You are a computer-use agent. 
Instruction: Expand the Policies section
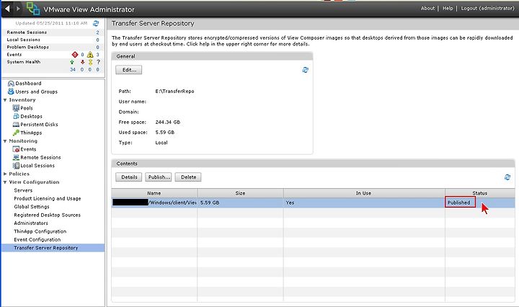(5, 174)
